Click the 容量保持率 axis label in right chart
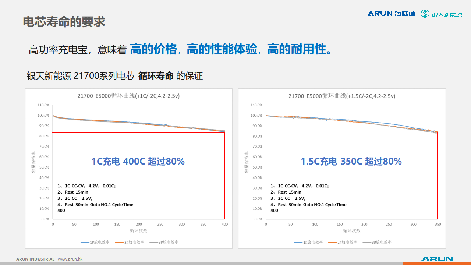The height and width of the screenshot is (265, 471). coord(246,162)
